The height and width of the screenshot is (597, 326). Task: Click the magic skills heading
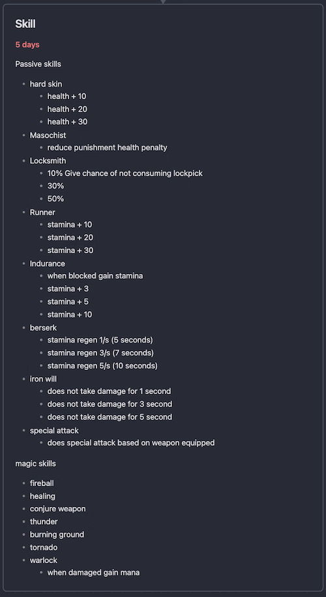click(35, 464)
